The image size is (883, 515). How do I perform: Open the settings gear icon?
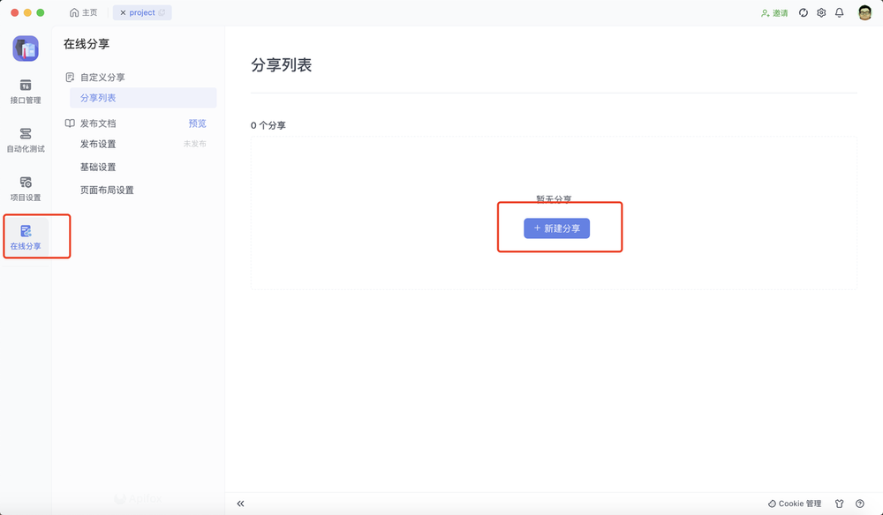pos(821,12)
